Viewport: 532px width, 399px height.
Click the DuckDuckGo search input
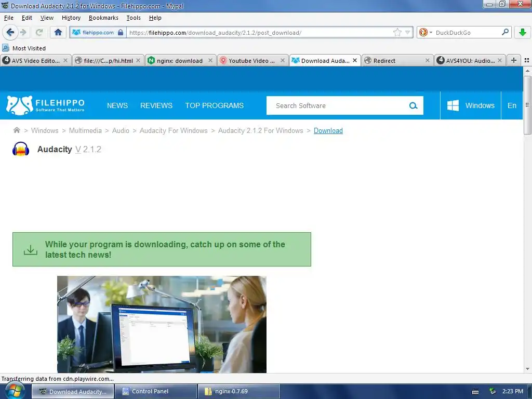tap(467, 33)
